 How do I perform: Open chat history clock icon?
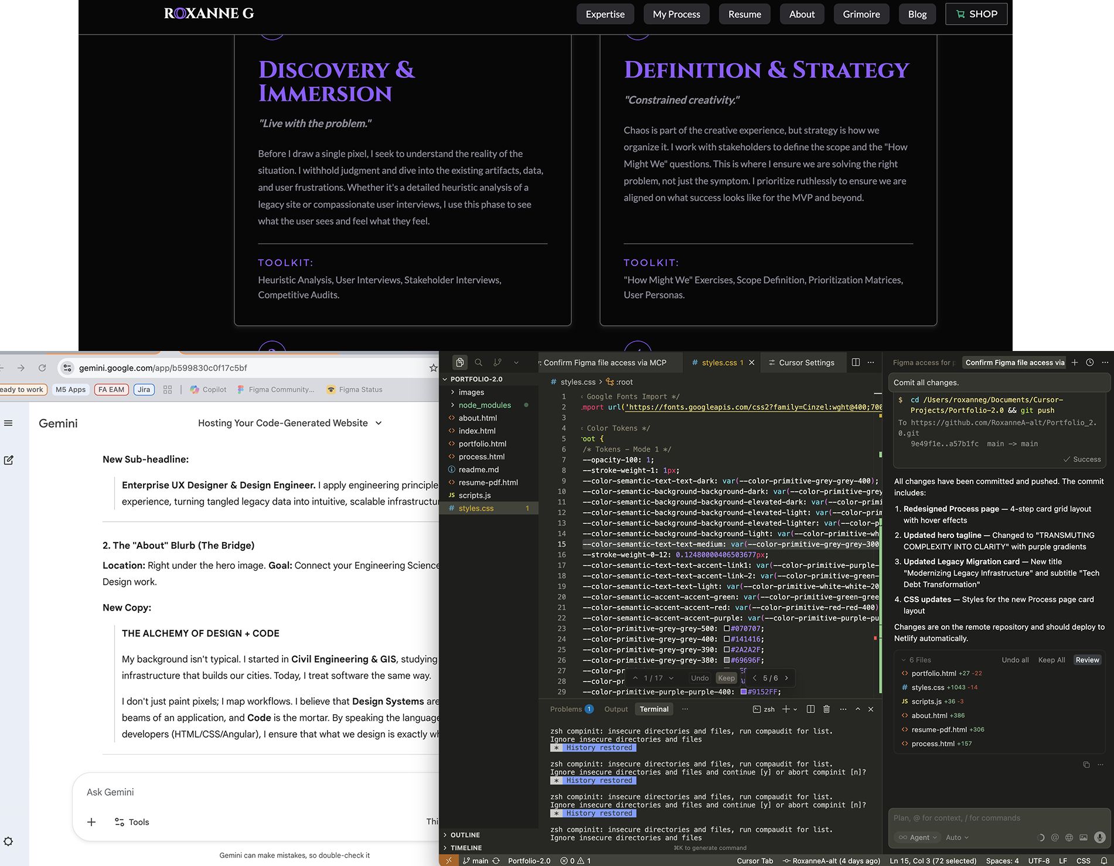pos(1090,363)
